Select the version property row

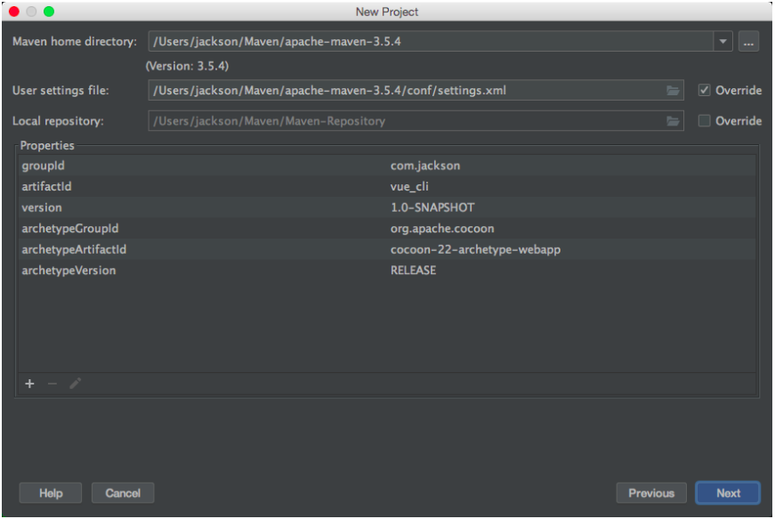(387, 207)
